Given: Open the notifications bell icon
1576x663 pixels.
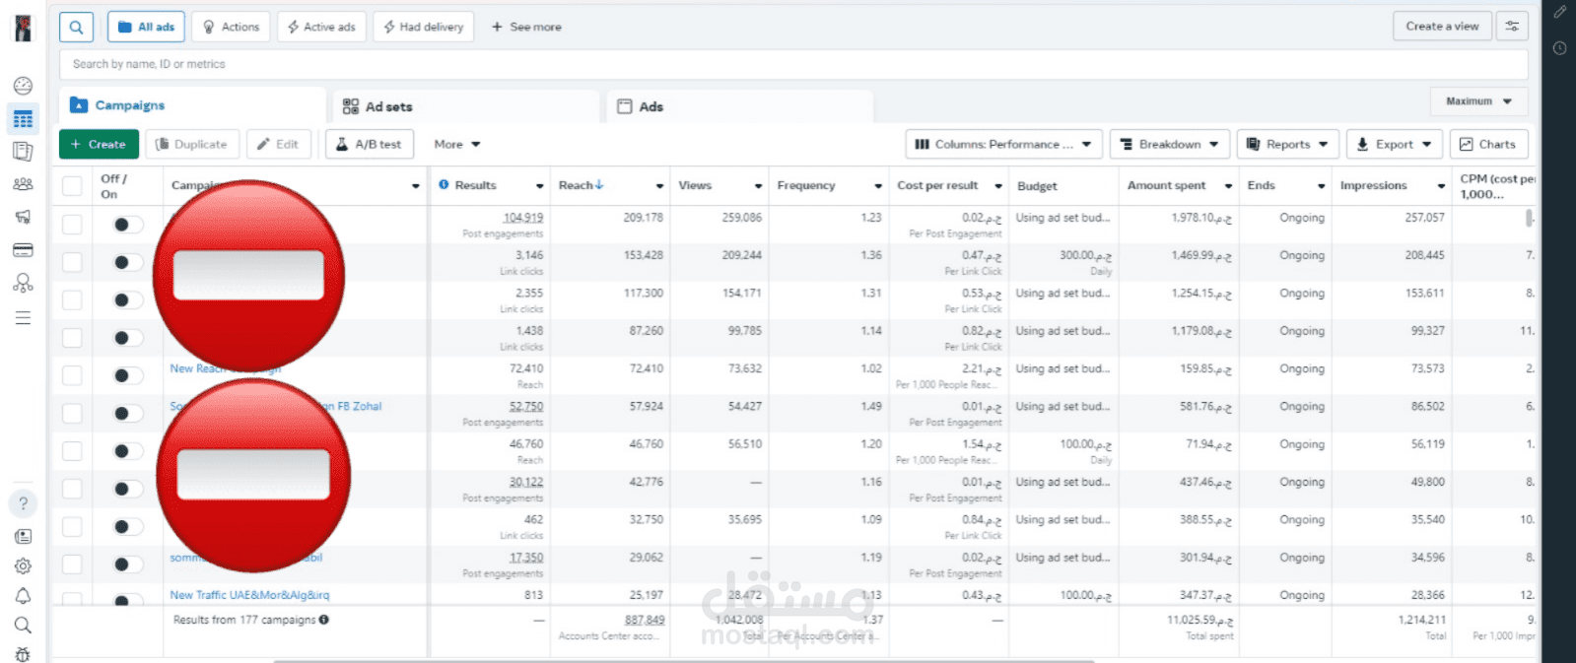Looking at the screenshot, I should (x=23, y=596).
